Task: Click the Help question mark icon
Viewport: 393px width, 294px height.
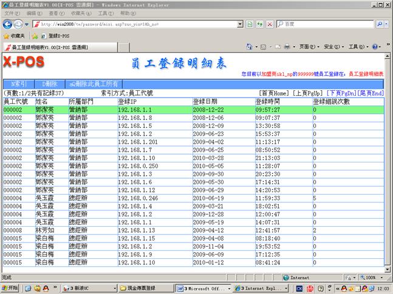Action: tap(375, 47)
